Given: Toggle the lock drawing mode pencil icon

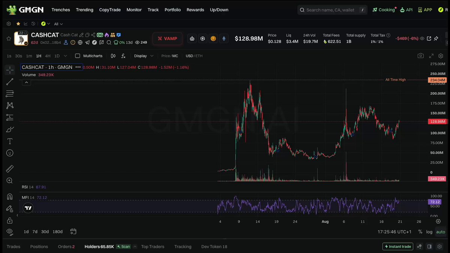Looking at the screenshot, I should 10,208.
